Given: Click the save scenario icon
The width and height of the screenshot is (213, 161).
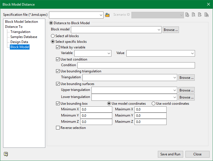Looking at the screenshot, I should coord(206,15).
